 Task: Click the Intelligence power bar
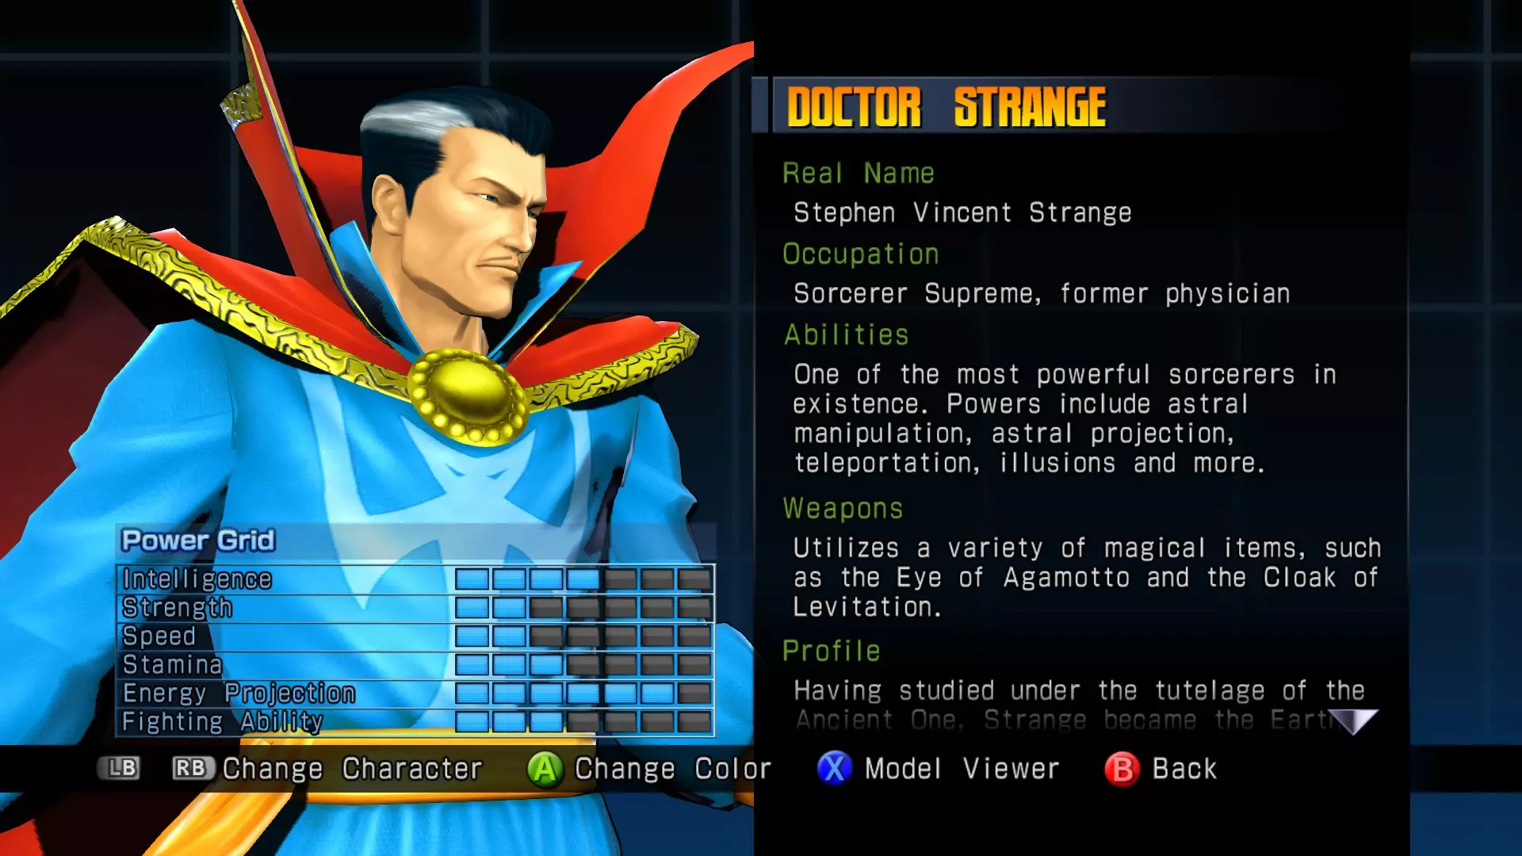point(583,579)
